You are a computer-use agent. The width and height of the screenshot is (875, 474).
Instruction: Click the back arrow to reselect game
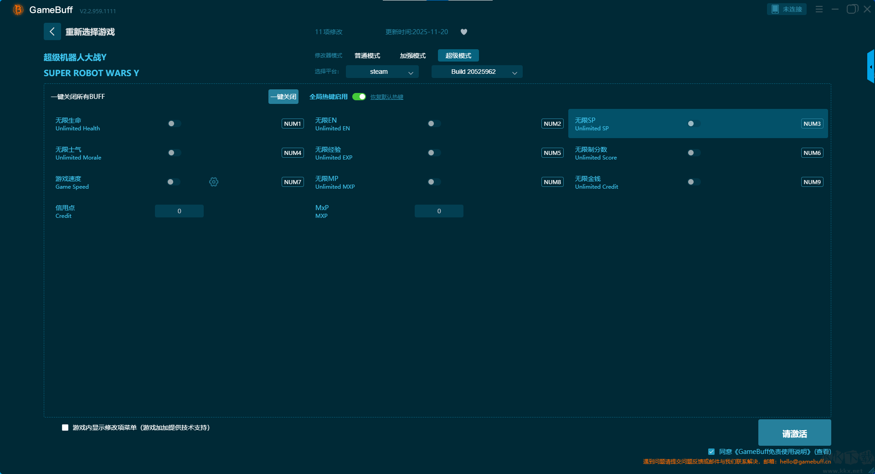click(52, 31)
